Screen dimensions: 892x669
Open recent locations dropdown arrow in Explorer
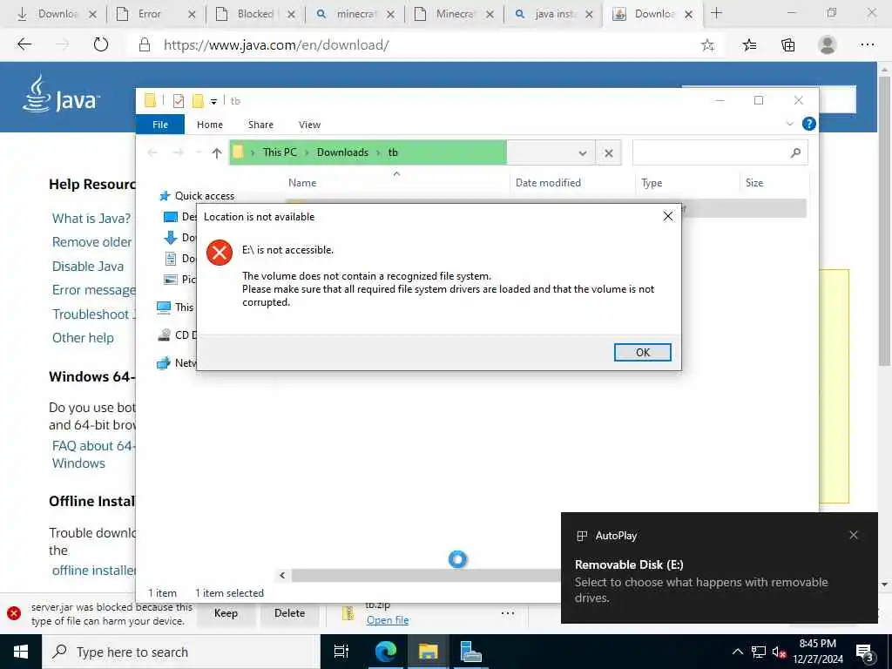(x=198, y=152)
